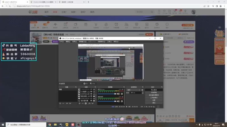Pop out the Scenes dock via its header icon
Image resolution: width=227 pixels, height=127 pixels.
click(x=76, y=87)
